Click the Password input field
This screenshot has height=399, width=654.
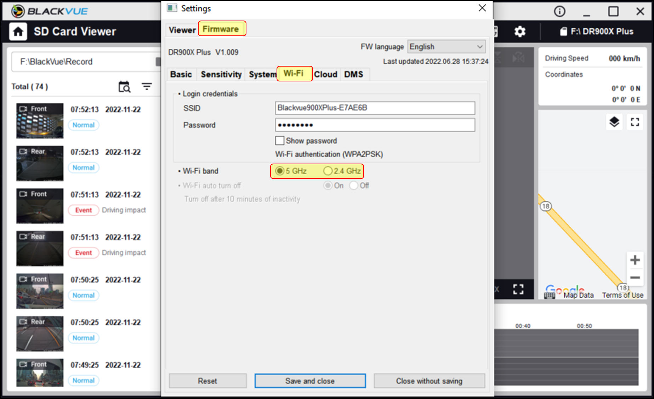(375, 125)
